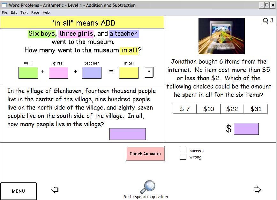The image size is (277, 200).
Task: Click the green boys answer box
Action: pos(28,73)
